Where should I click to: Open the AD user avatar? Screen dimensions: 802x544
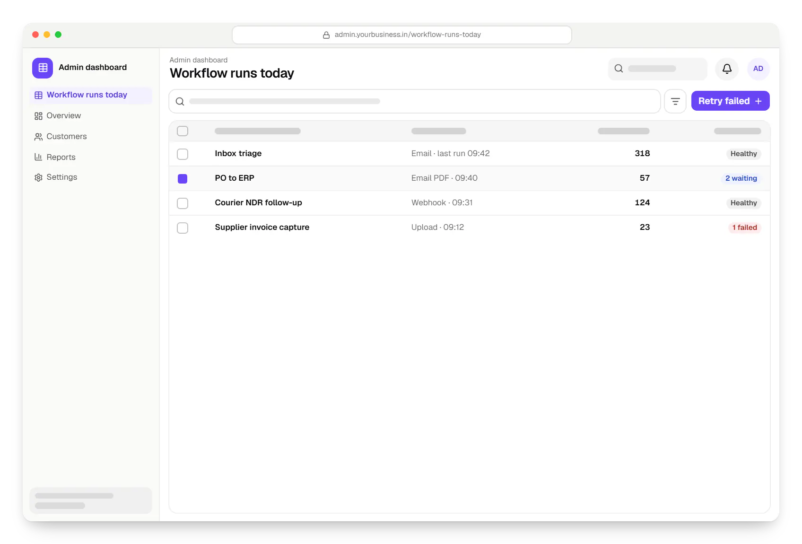pos(758,69)
